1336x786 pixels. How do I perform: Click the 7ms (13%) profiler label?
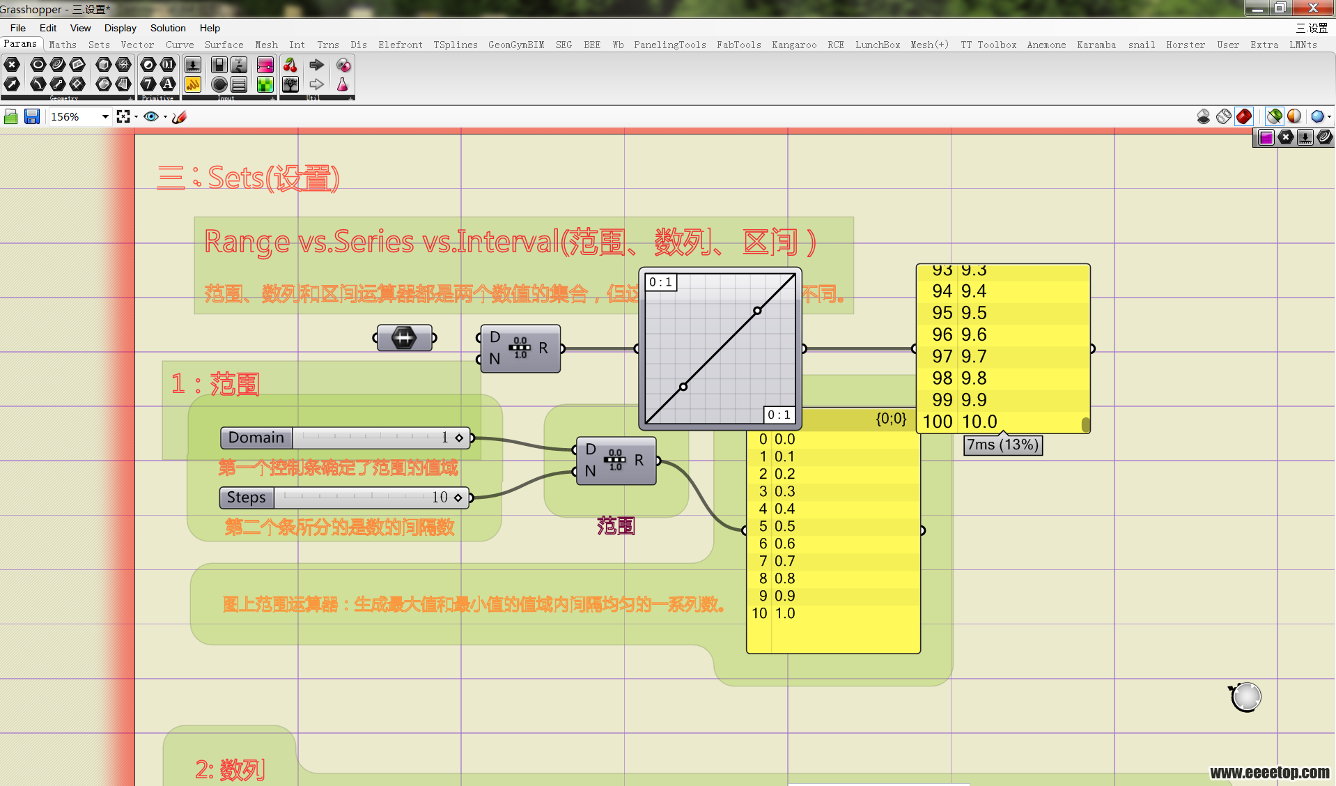coord(1003,445)
